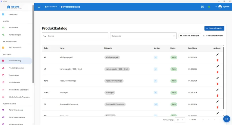Click Filter zurücksetzen button

(213, 36)
